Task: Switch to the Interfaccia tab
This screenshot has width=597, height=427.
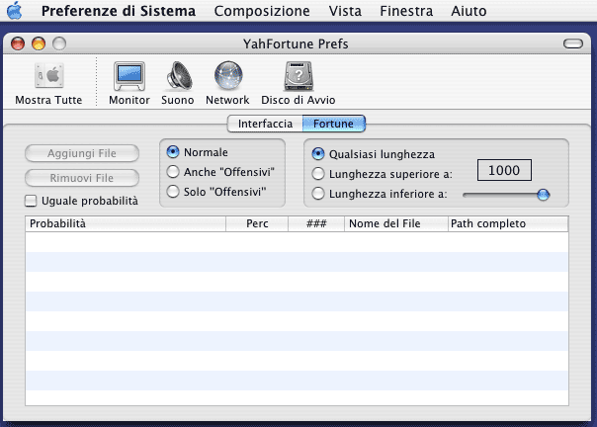Action: tap(264, 124)
